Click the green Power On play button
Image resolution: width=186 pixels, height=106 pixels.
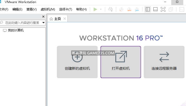click(95, 9)
